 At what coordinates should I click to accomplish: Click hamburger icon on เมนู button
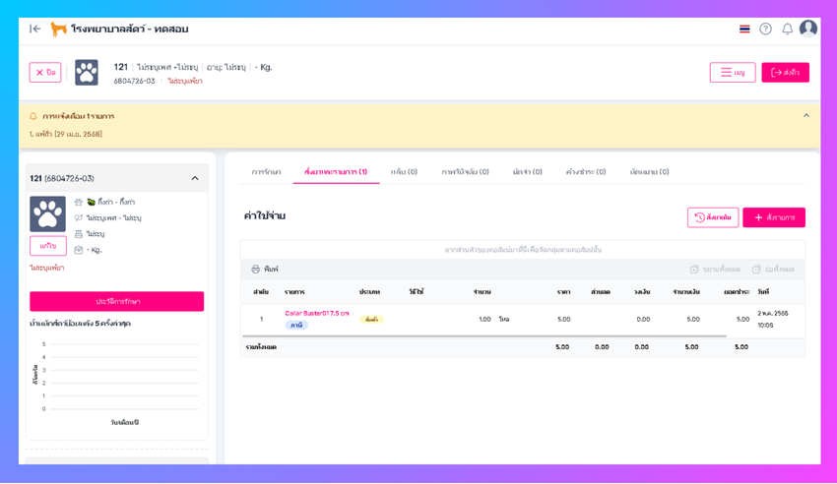coord(726,73)
